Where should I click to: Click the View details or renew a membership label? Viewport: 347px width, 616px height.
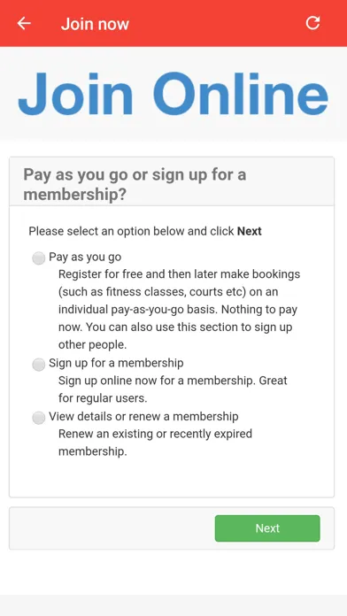[143, 416]
